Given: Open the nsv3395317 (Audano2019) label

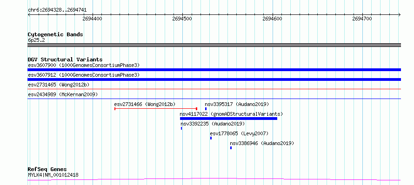Looking at the screenshot, I should (x=237, y=104).
